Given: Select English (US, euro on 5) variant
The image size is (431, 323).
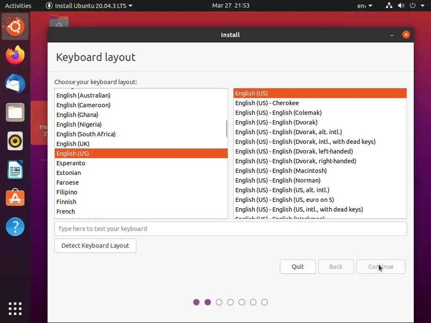Looking at the screenshot, I should pos(320,200).
